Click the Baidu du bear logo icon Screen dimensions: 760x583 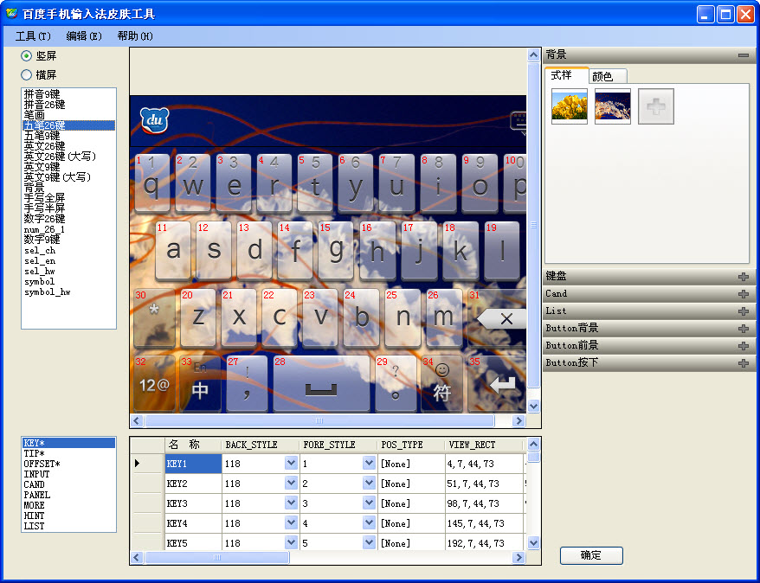(153, 120)
